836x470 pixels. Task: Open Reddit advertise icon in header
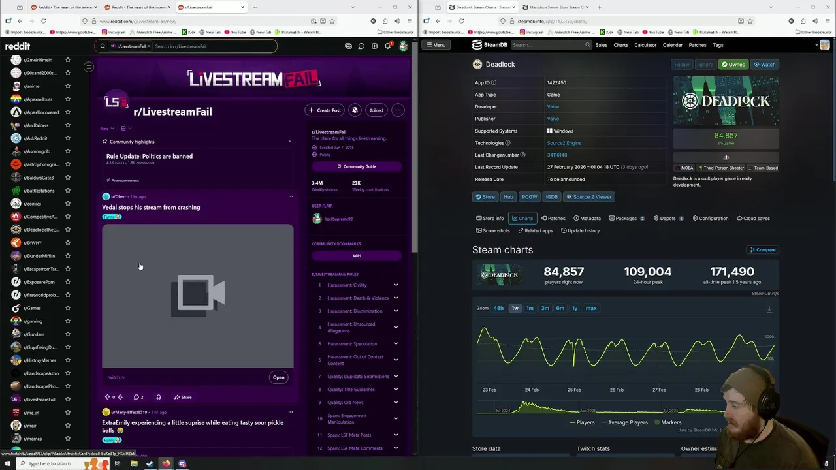[x=348, y=46]
